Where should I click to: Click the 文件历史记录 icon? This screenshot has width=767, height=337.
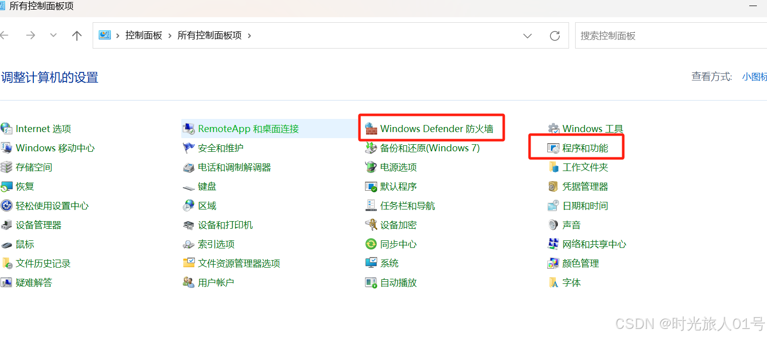tap(6, 263)
